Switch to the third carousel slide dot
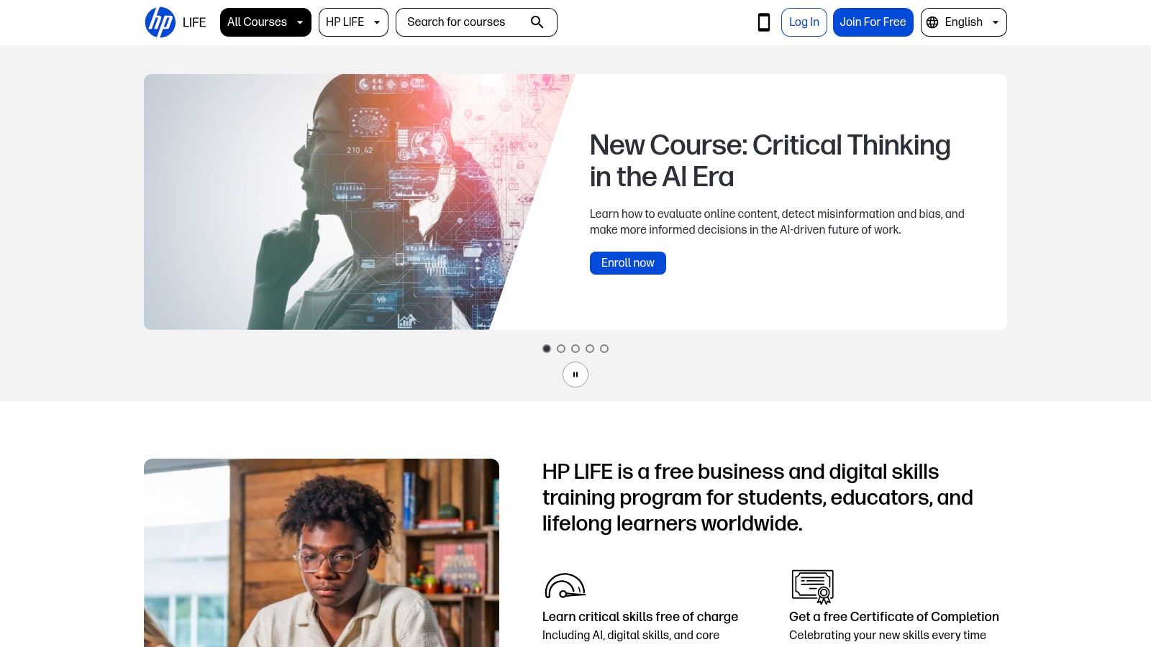Screen dimensions: 1151x647 575,349
